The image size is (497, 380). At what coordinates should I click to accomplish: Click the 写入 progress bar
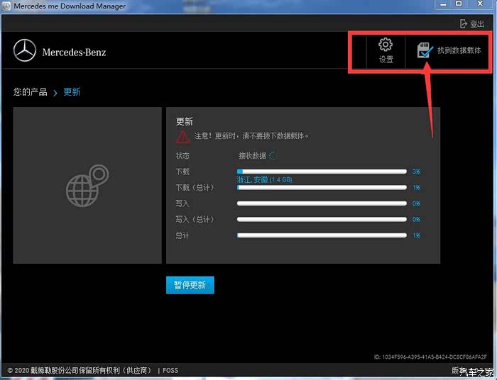322,203
